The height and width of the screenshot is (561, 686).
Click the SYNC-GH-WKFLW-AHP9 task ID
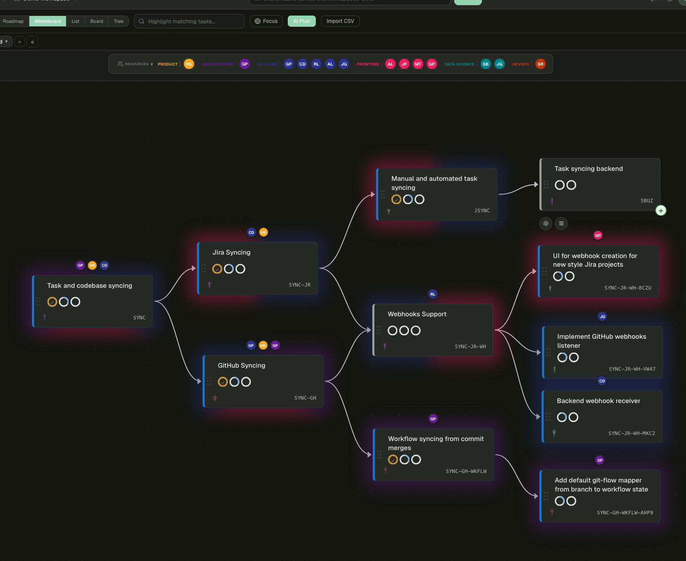(625, 513)
